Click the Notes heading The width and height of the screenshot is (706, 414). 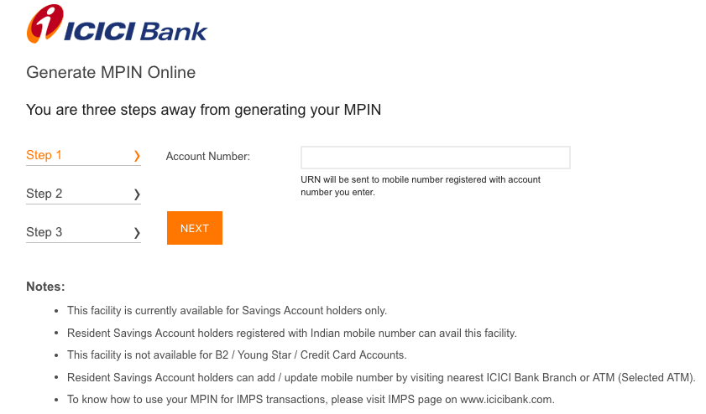pos(45,287)
